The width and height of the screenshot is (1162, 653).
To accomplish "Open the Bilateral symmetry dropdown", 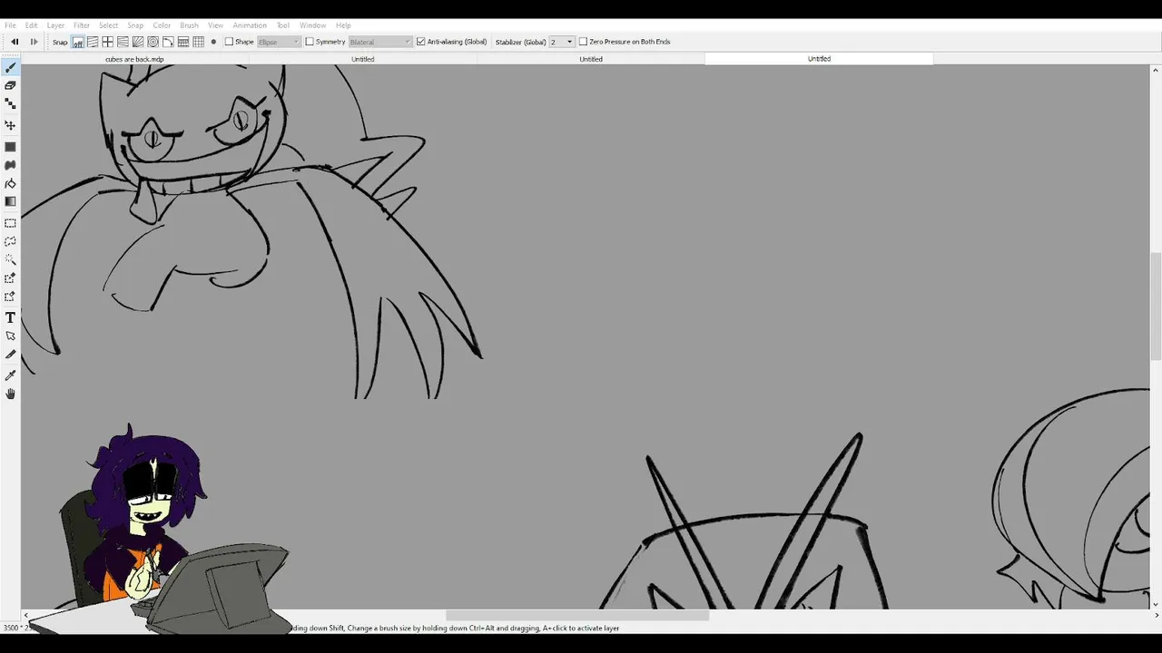I will point(379,42).
